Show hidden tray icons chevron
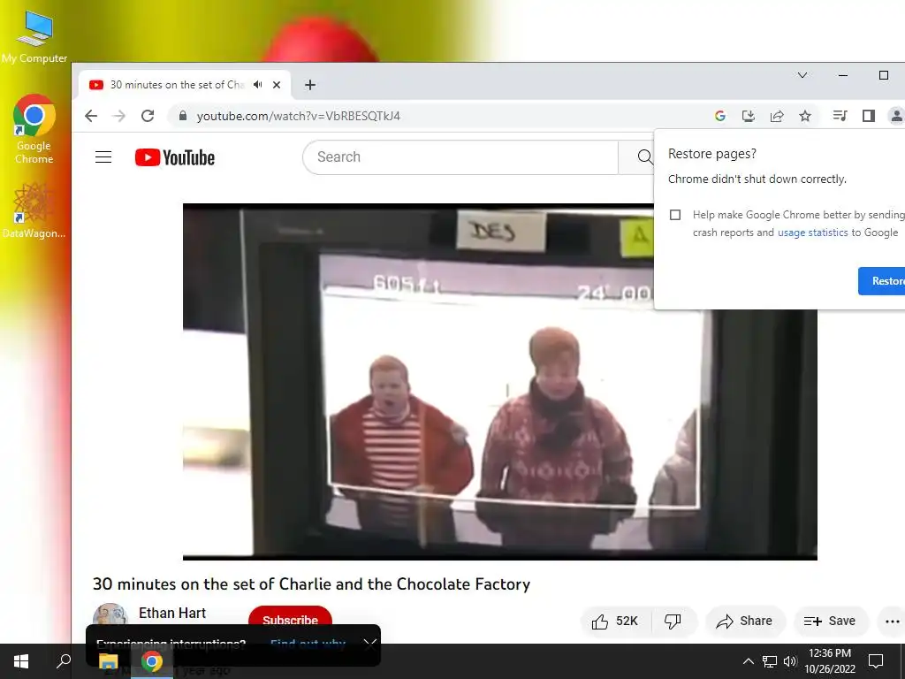The height and width of the screenshot is (679, 905). (x=748, y=661)
